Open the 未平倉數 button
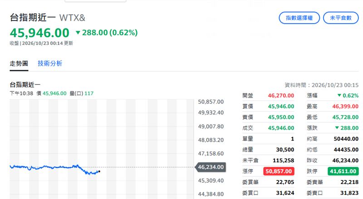Screen dimensions: 363x199 pos(341,18)
